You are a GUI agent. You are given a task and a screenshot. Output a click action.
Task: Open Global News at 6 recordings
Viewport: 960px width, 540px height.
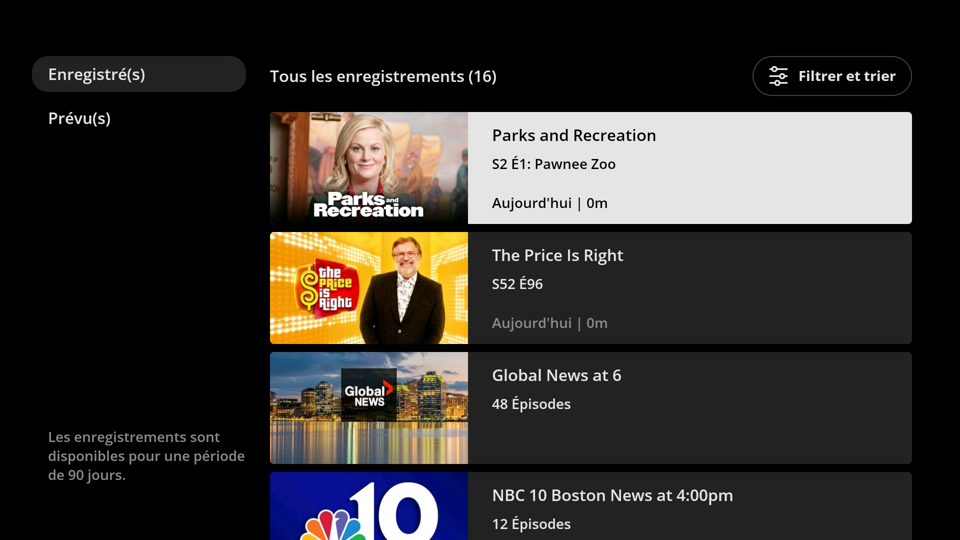556,375
